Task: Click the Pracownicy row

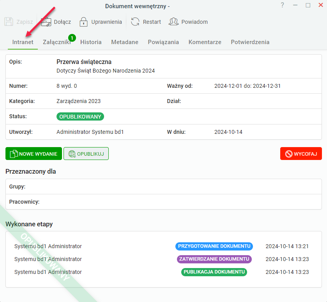Action: click(x=164, y=202)
